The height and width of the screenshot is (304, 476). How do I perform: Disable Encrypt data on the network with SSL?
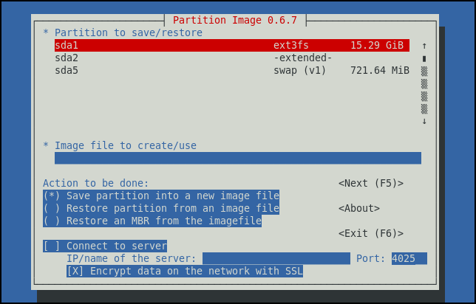pyautogui.click(x=185, y=271)
